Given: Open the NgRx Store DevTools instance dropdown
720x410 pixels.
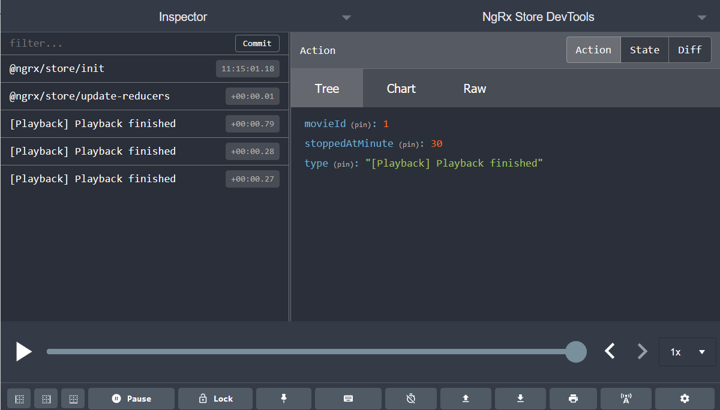Looking at the screenshot, I should (x=538, y=17).
